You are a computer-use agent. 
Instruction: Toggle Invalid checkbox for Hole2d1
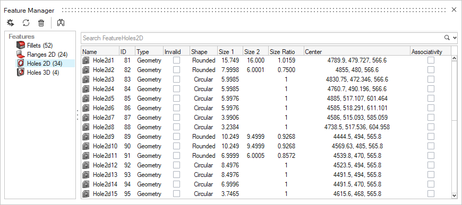pos(176,60)
